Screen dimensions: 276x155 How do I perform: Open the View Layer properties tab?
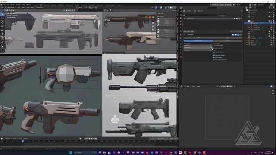pos(181,22)
